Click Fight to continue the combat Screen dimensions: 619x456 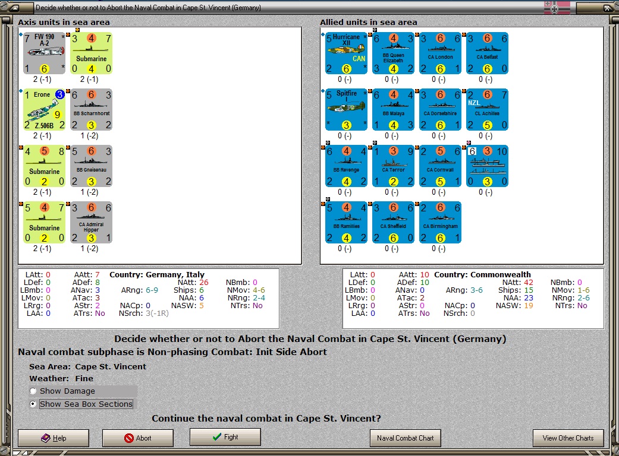pyautogui.click(x=225, y=436)
